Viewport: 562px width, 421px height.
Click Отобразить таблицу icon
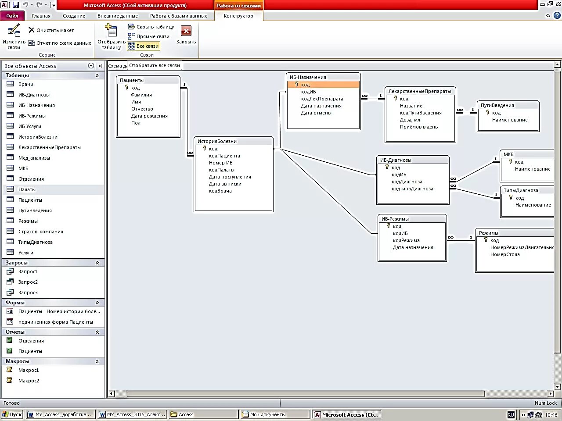pos(111,31)
